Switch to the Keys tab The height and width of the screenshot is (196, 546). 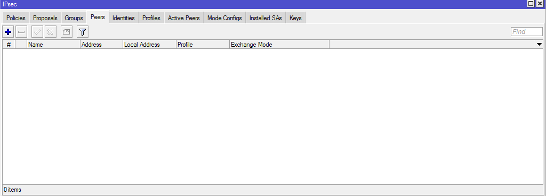tap(295, 18)
